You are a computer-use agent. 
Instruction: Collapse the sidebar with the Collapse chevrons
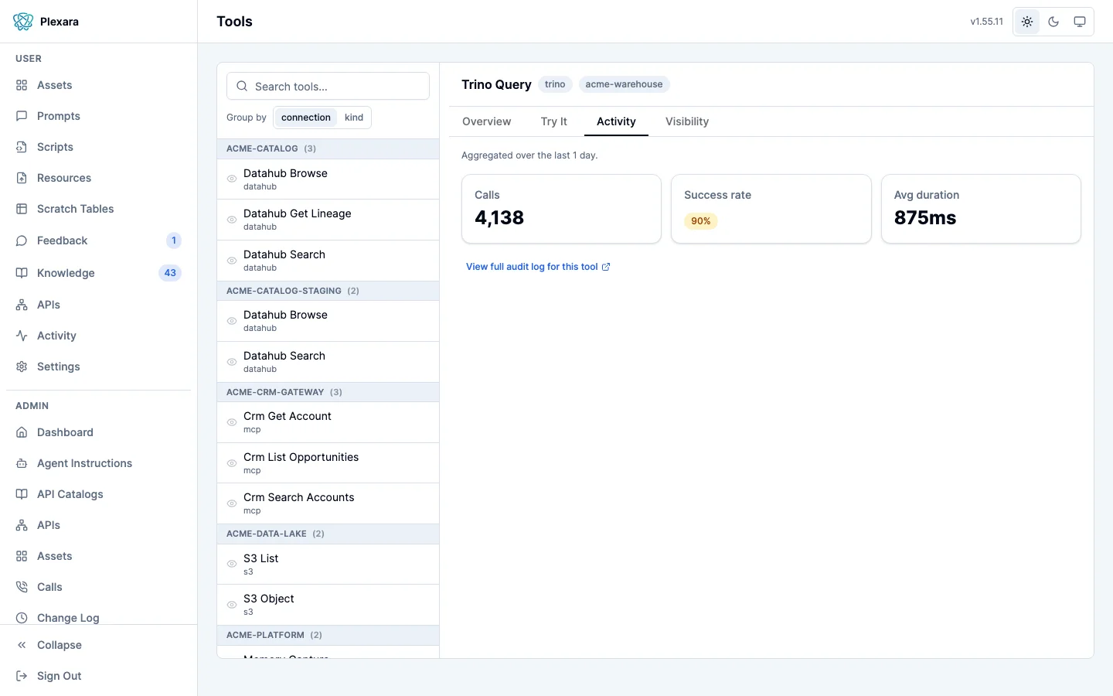[x=22, y=645]
